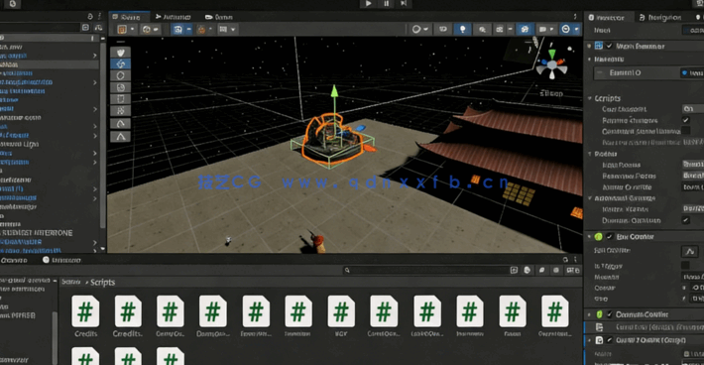The image size is (704, 365).
Task: Collapse the Probes section arrow
Action: pyautogui.click(x=590, y=154)
